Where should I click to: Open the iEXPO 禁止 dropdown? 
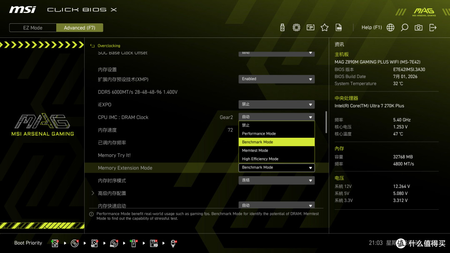pos(276,104)
